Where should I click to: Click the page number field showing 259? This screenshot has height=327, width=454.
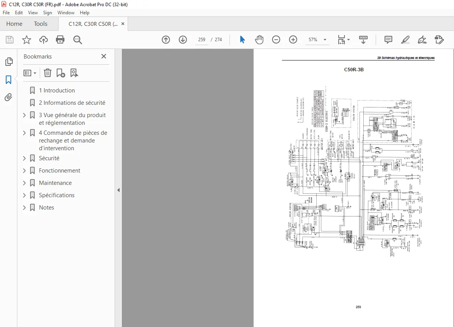point(201,40)
